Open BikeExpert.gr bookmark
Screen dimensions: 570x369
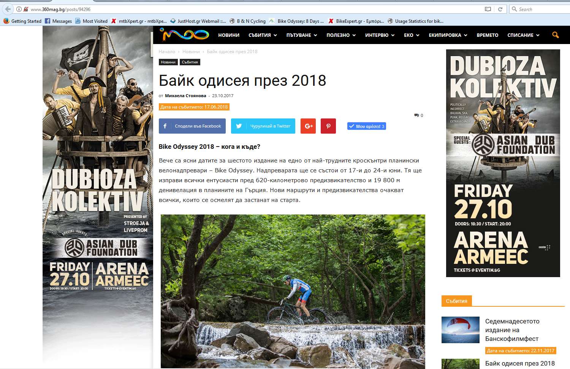pyautogui.click(x=356, y=21)
